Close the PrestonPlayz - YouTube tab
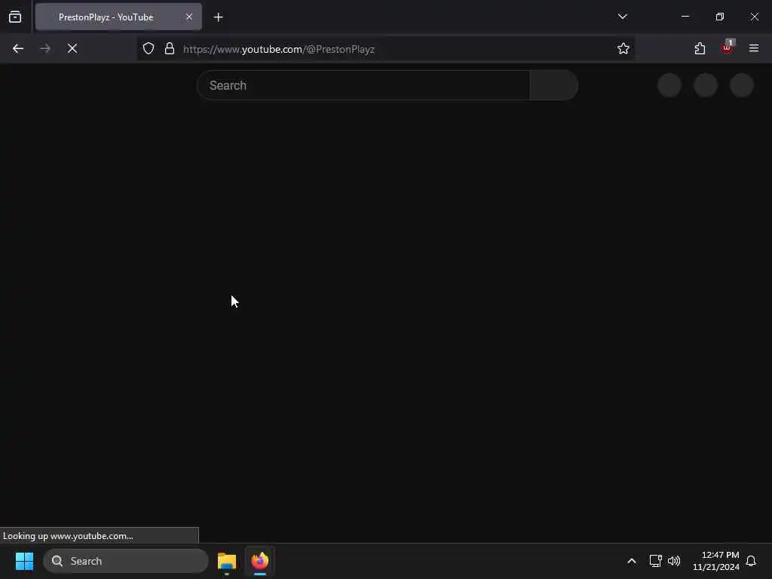This screenshot has height=579, width=772. point(189,17)
